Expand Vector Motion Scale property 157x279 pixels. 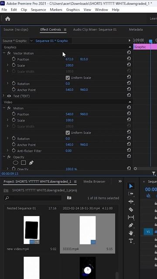coord(7,65)
